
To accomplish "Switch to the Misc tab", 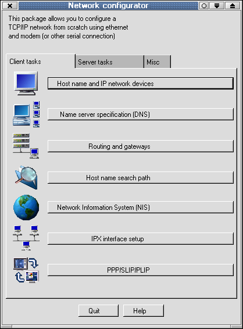I will [157, 62].
